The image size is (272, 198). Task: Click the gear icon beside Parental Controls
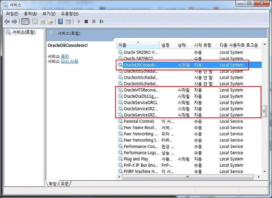[120, 121]
